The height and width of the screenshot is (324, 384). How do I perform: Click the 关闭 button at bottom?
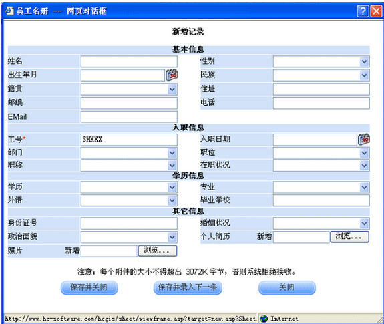(287, 287)
